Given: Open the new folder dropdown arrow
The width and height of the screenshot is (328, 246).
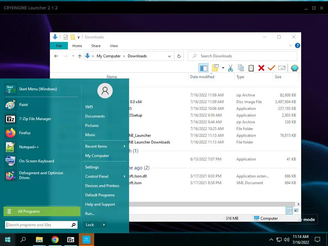Looking at the screenshot, I should pos(223,68).
